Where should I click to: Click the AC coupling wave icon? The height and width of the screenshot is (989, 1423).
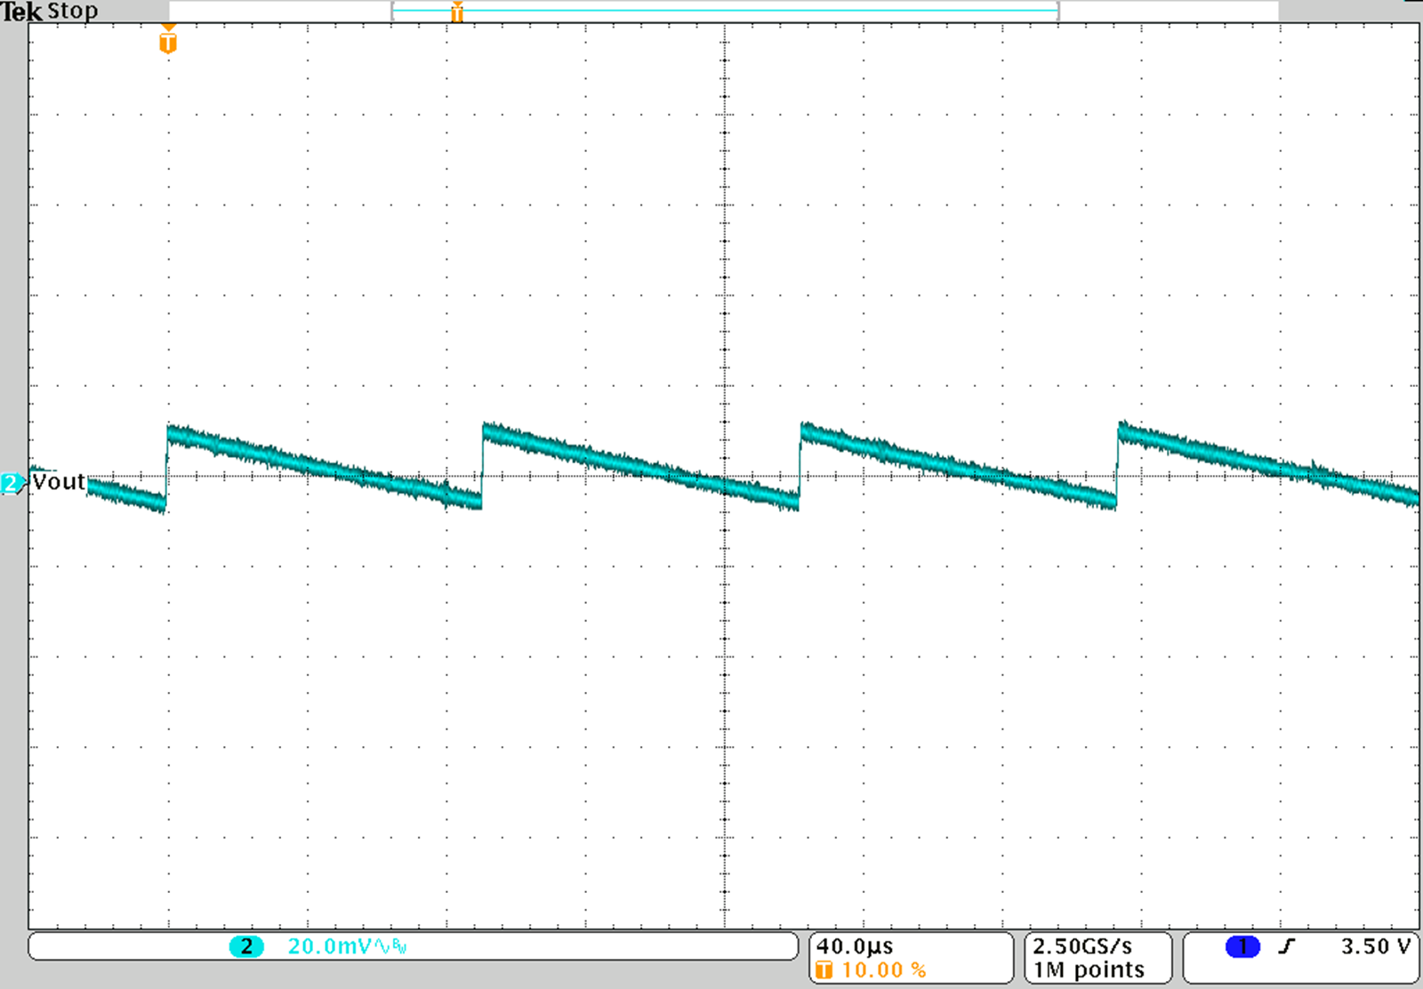pos(380,948)
